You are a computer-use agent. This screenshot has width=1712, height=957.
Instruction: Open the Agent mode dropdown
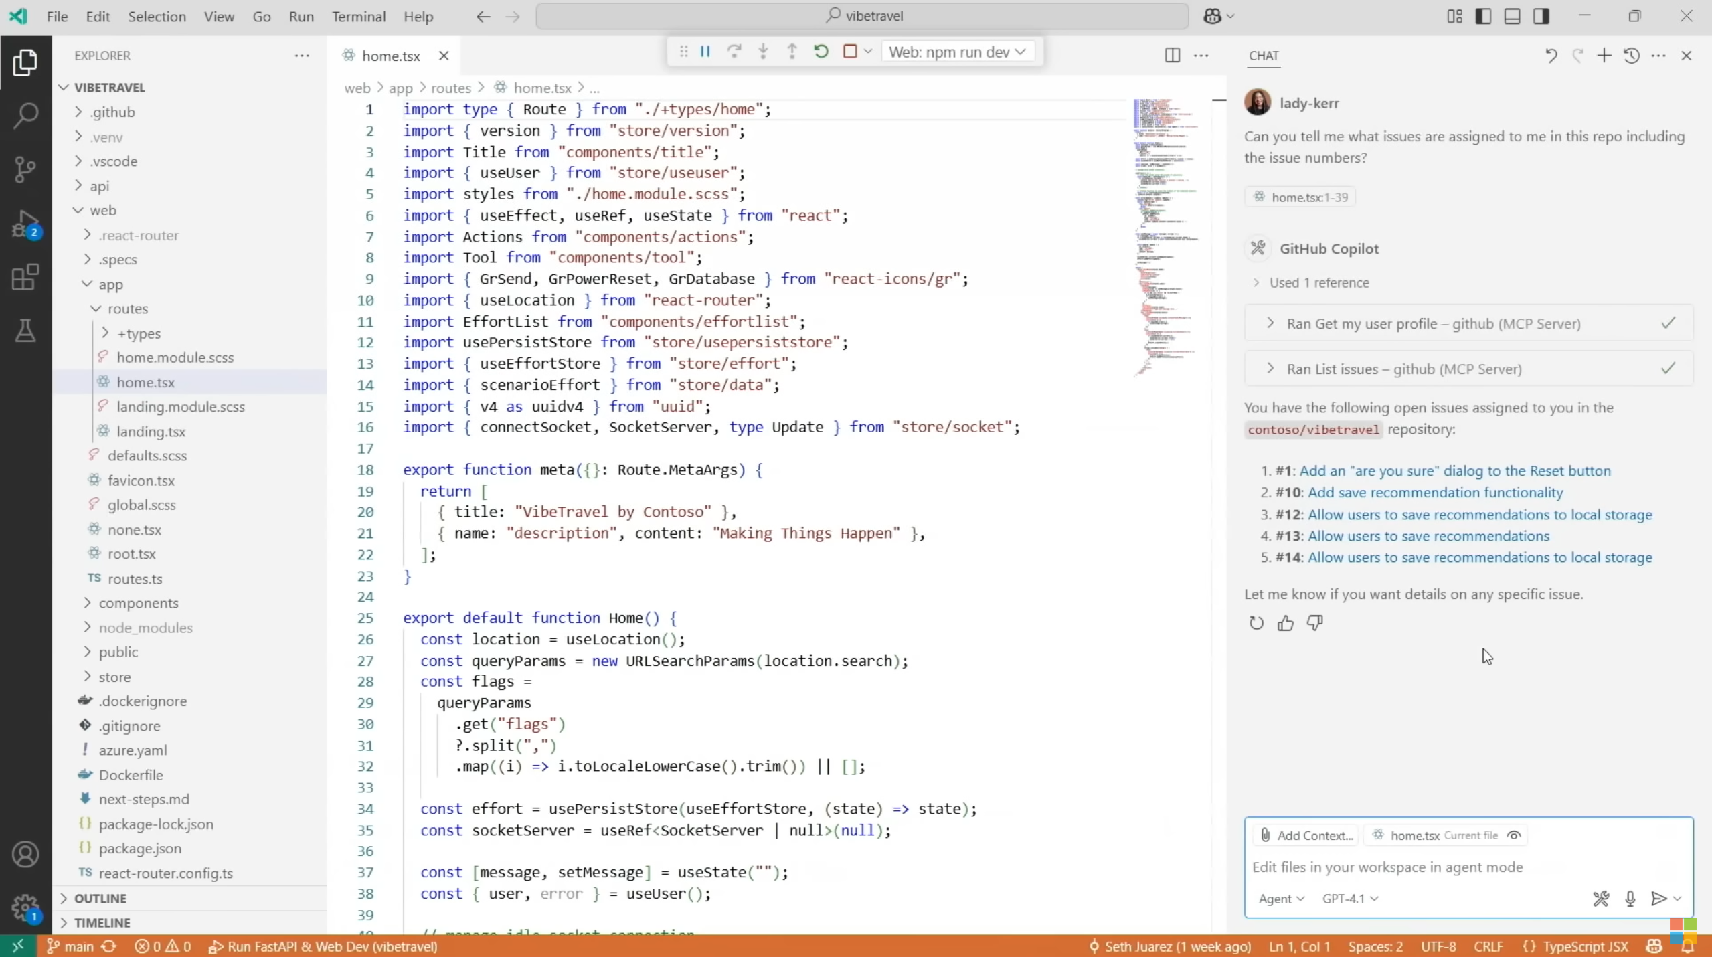point(1281,899)
